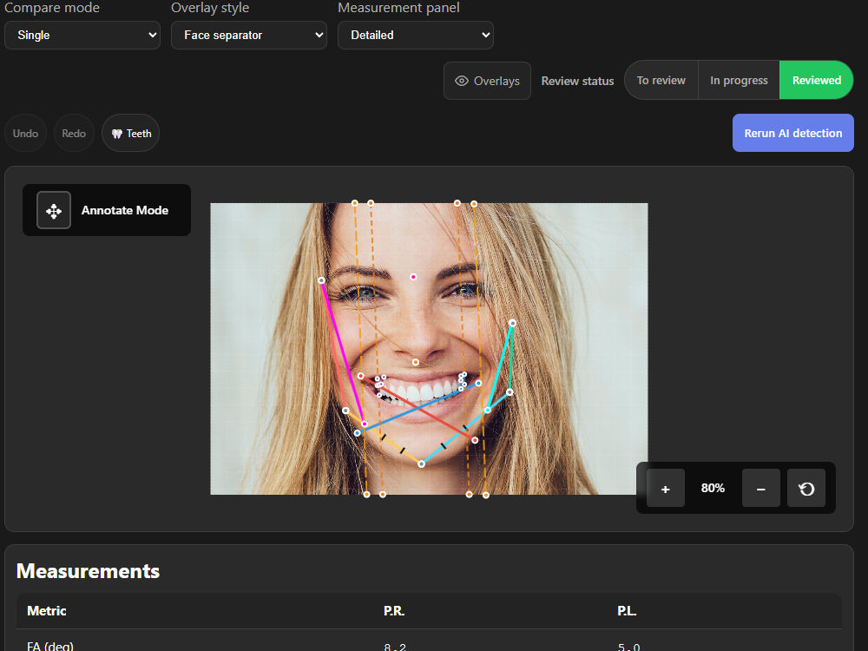Screen dimensions: 868x651
Task: Toggle the Overlays eye button
Action: tap(487, 81)
